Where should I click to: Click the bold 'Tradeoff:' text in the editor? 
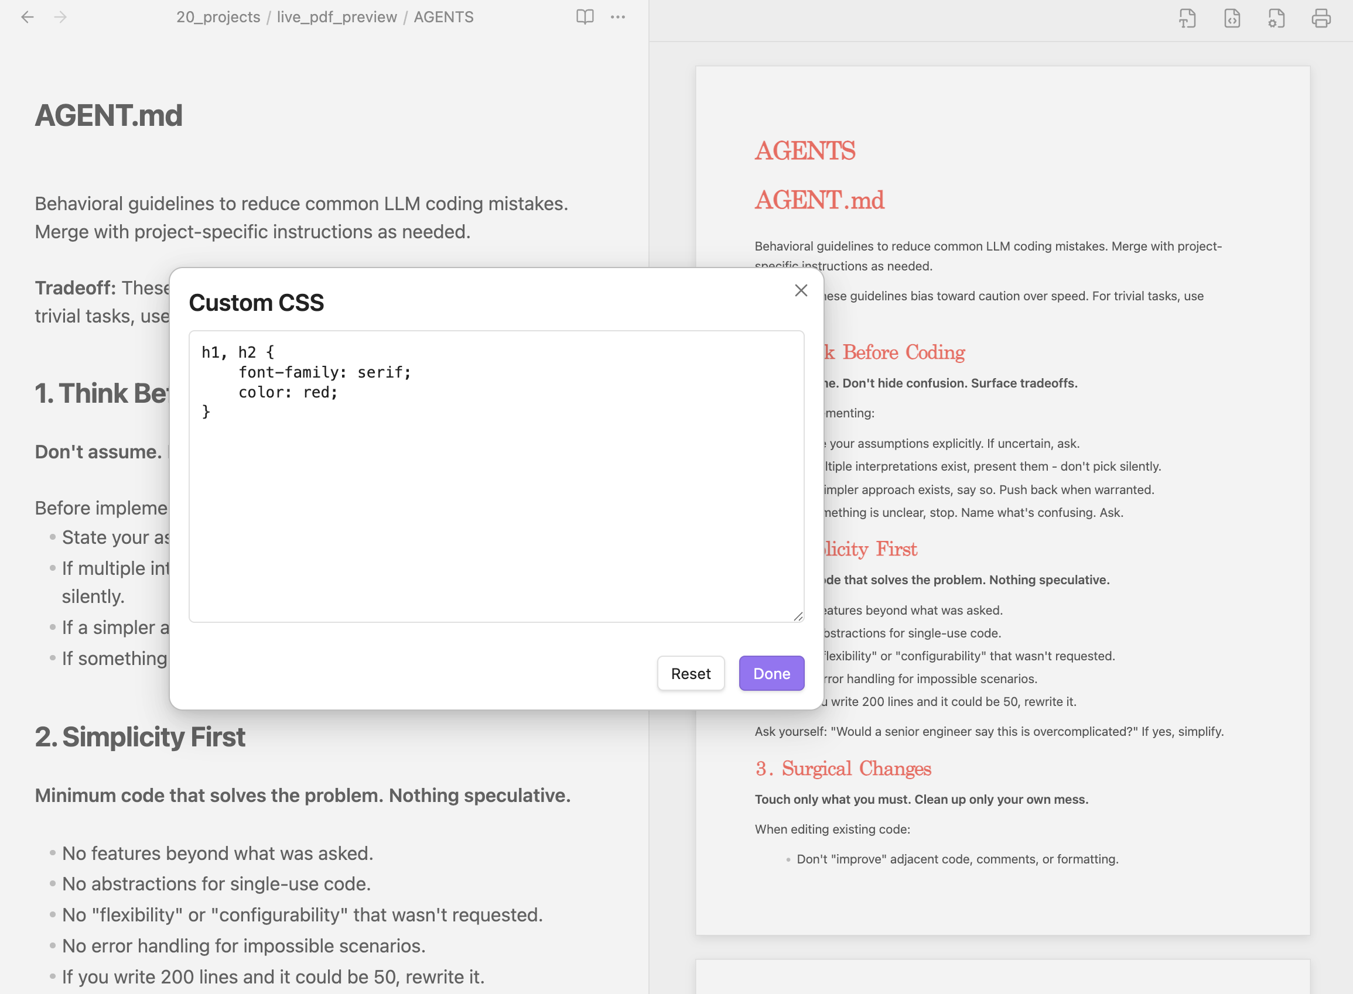pos(75,287)
